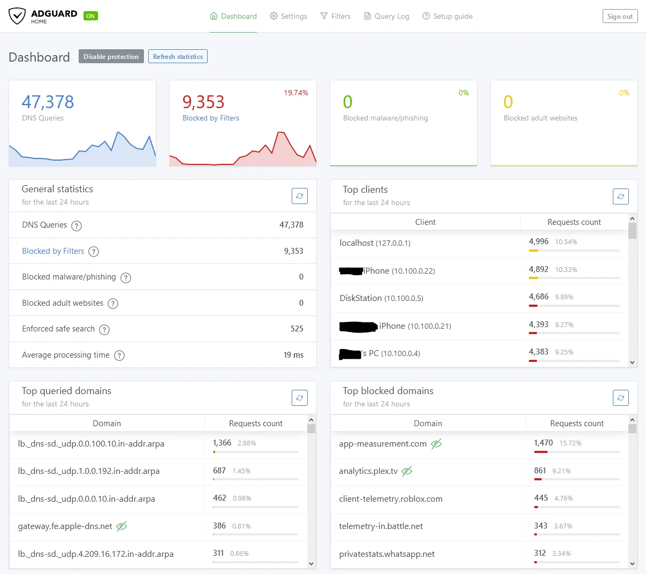646x574 pixels.
Task: Click the green ON status badge
Action: pos(90,16)
